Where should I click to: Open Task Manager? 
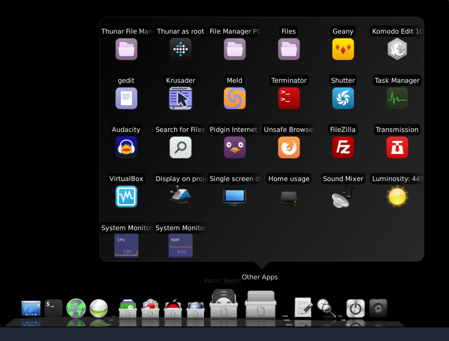[x=397, y=98]
